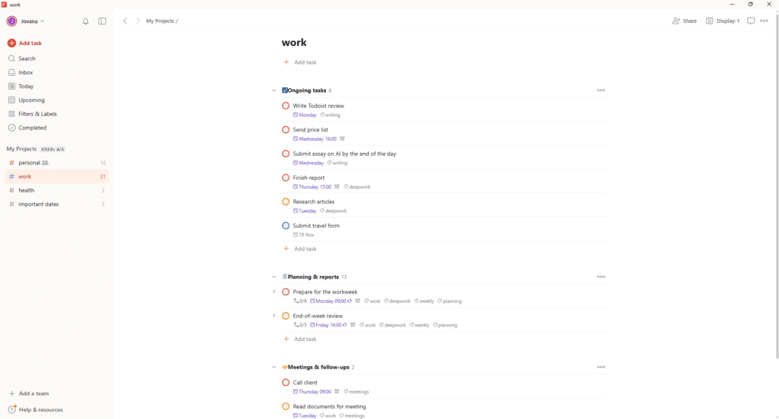Complete Send price list task
The height and width of the screenshot is (419, 779).
click(x=286, y=130)
